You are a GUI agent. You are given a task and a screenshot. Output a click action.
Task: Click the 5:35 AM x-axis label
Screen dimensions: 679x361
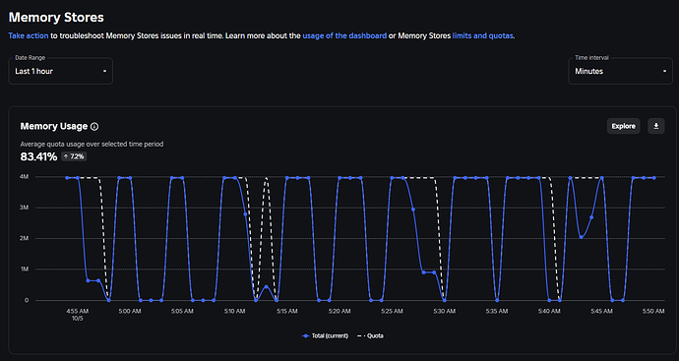tap(497, 311)
